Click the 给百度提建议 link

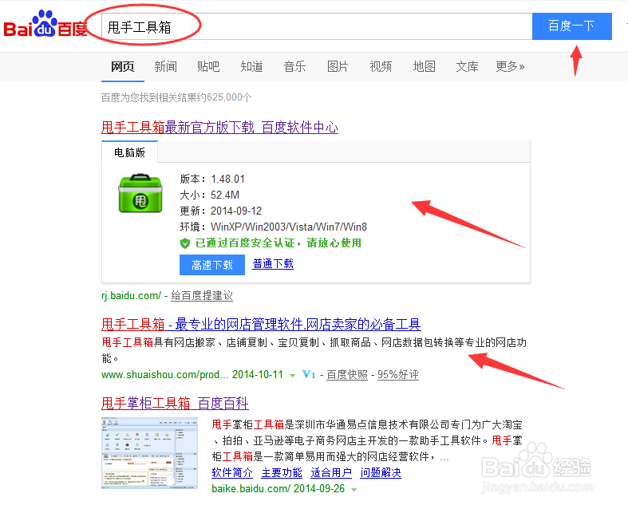coord(202,295)
